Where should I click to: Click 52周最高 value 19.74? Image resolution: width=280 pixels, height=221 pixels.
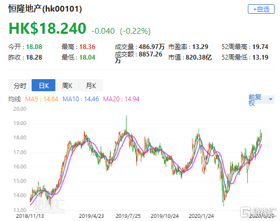tap(260, 47)
